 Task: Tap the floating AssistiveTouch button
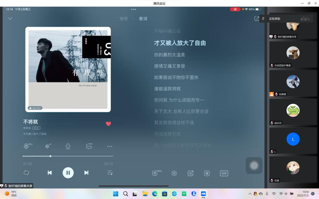[x=254, y=165]
